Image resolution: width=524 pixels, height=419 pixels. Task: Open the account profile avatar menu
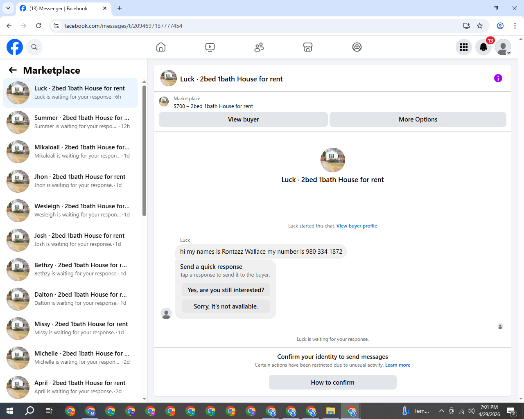(x=503, y=47)
